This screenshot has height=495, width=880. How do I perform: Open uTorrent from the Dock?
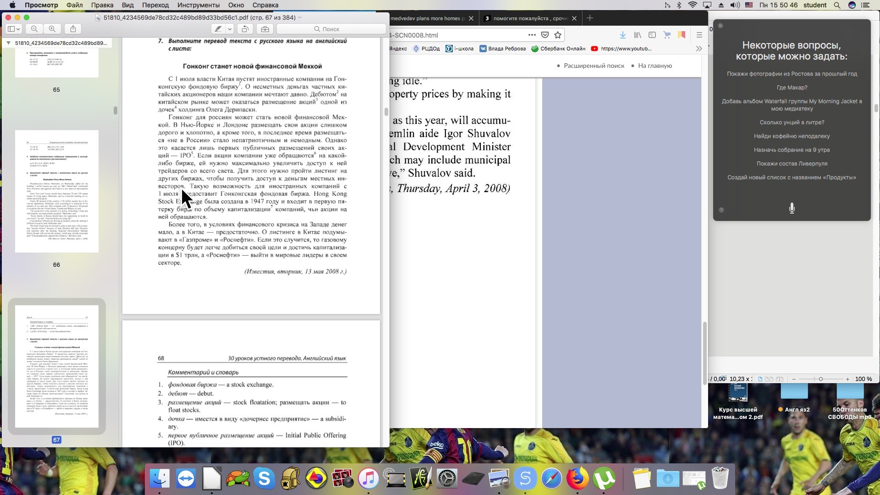pyautogui.click(x=603, y=478)
